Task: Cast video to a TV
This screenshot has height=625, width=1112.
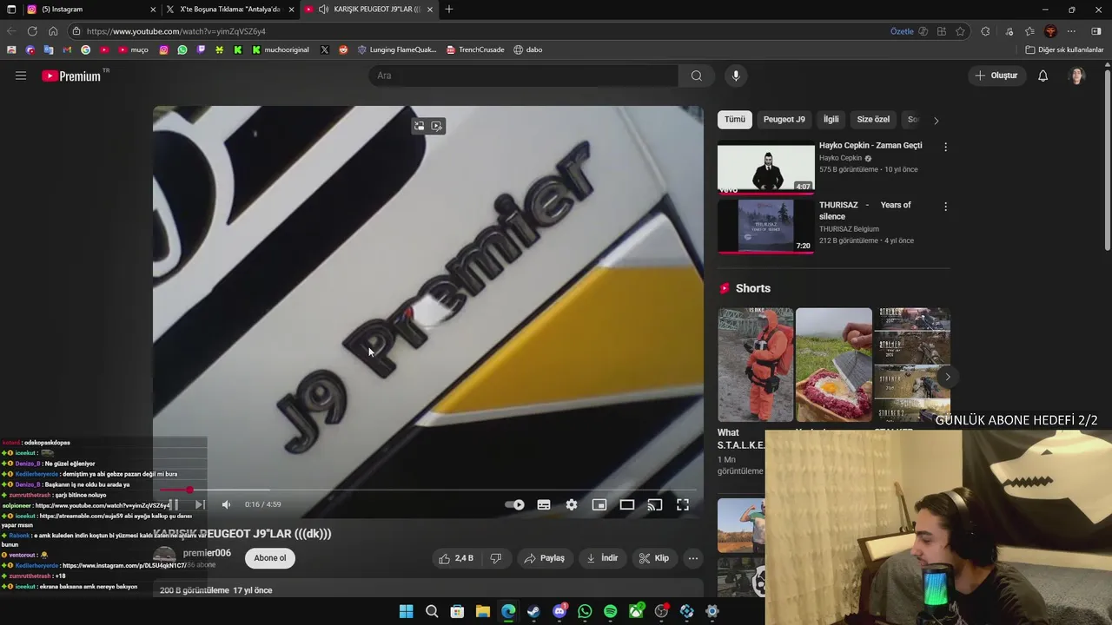Action: click(655, 504)
